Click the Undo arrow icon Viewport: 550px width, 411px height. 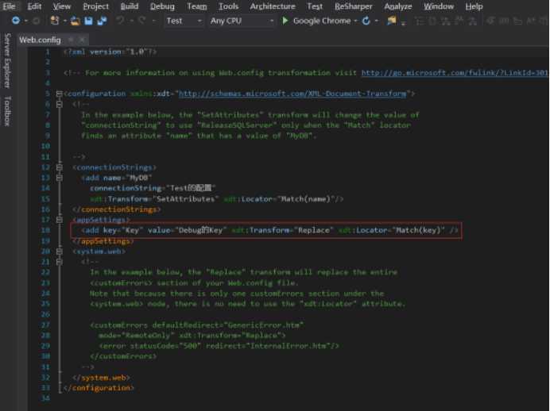point(120,21)
